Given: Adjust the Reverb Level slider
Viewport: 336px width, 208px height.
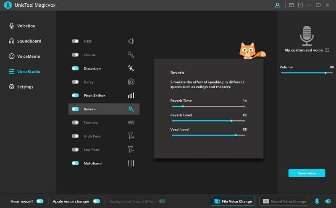Looking at the screenshot, I should click(231, 121).
